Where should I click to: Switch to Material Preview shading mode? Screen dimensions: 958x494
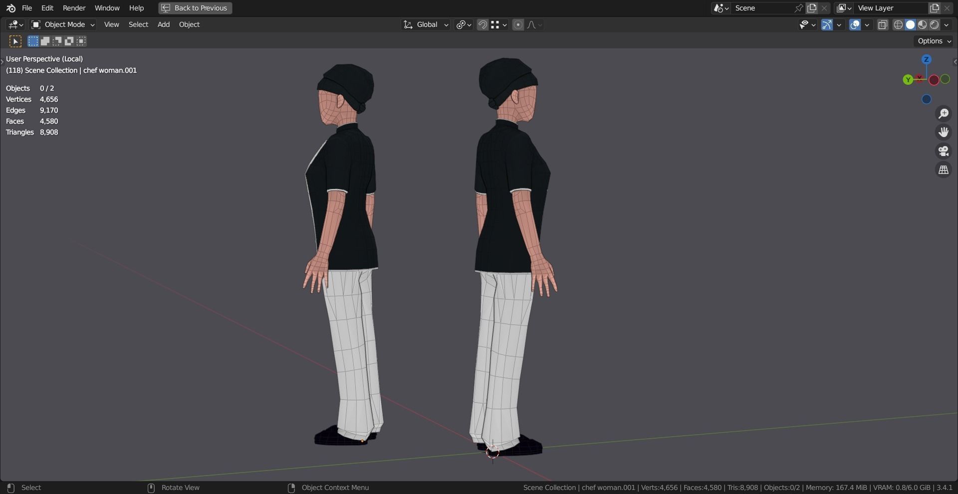(923, 24)
